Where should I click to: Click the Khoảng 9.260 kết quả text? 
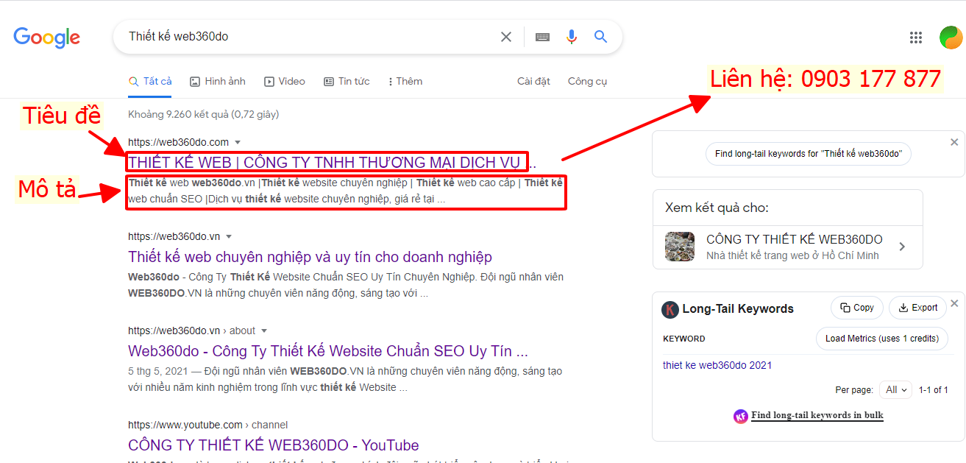coord(203,114)
